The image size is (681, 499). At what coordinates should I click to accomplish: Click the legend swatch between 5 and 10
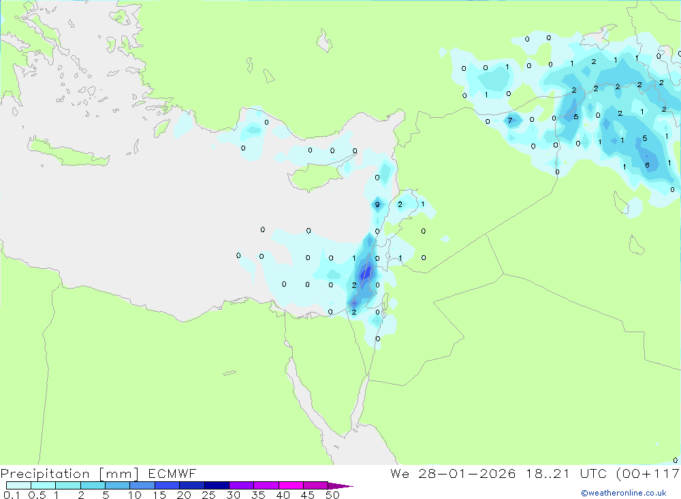tap(118, 485)
